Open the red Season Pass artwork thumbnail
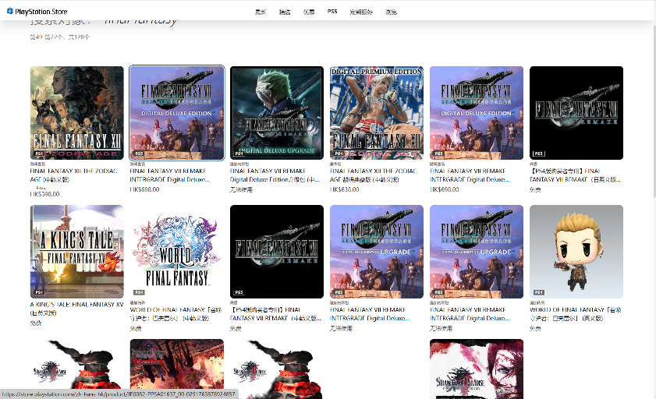This screenshot has width=656, height=399. [176, 369]
